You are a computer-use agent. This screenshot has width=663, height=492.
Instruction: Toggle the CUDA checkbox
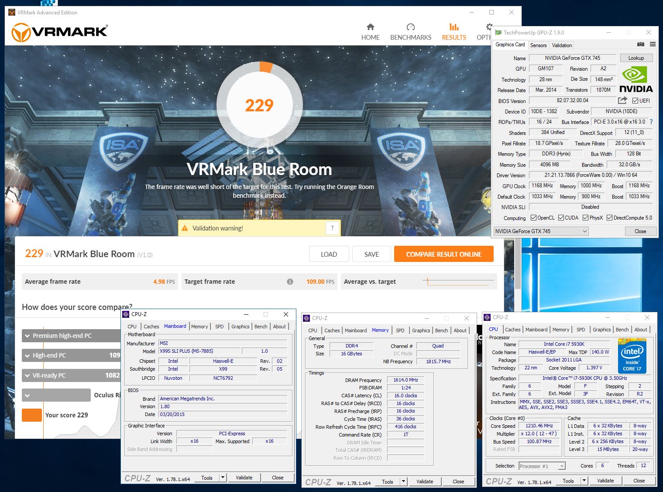(561, 218)
